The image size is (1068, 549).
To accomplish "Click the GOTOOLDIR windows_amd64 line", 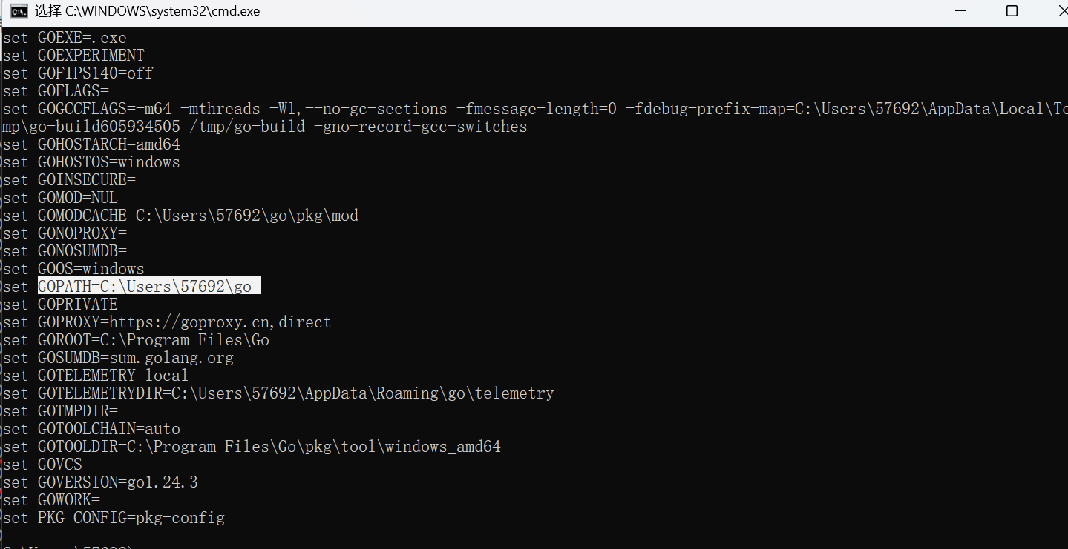I will pos(252,447).
